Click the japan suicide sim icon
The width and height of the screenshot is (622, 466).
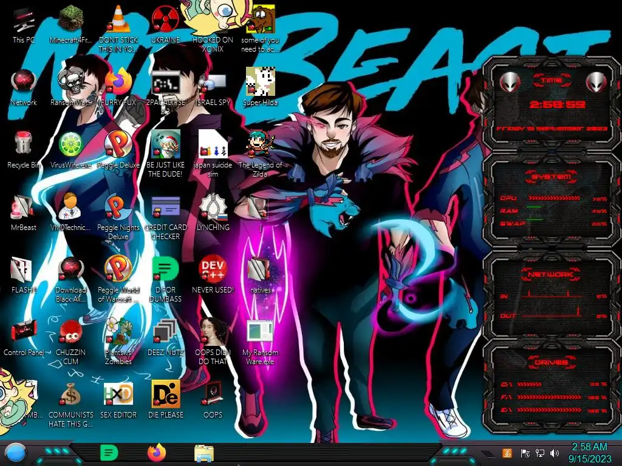(x=213, y=144)
